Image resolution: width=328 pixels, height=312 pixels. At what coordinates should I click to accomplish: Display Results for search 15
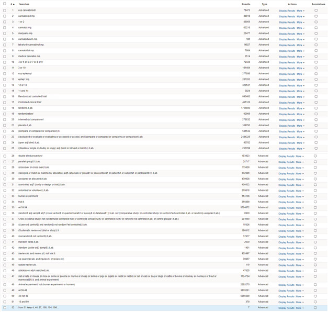[x=287, y=91]
